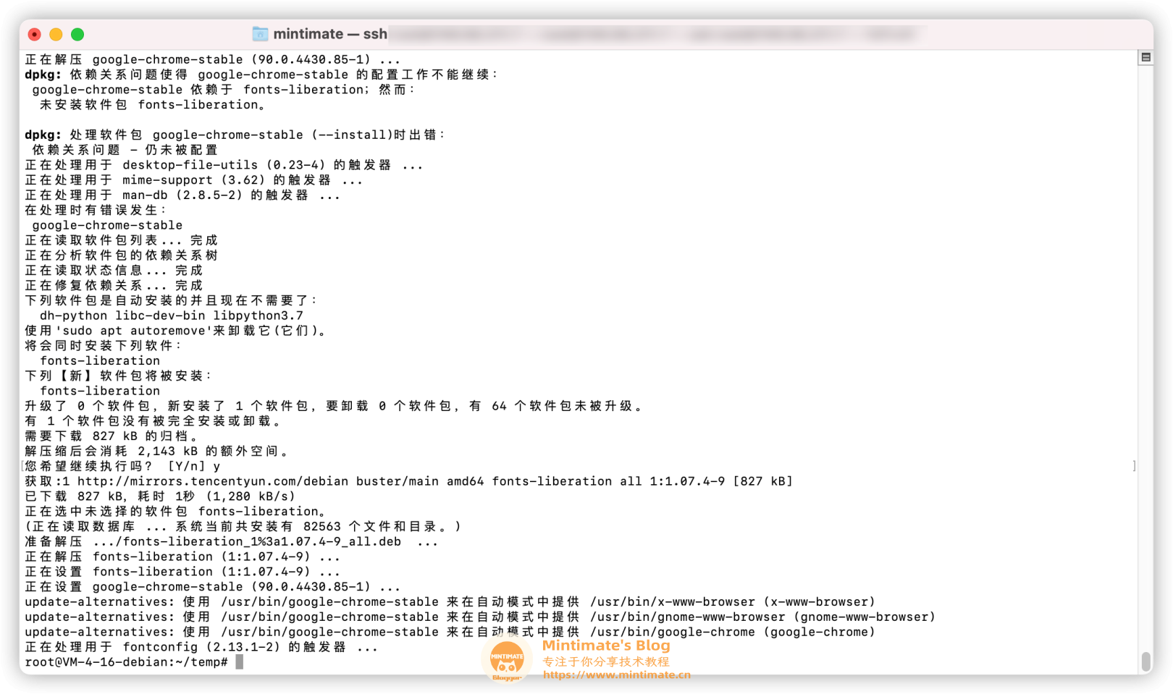
Task: Minimize the terminal window with yellow button
Action: pyautogui.click(x=56, y=34)
